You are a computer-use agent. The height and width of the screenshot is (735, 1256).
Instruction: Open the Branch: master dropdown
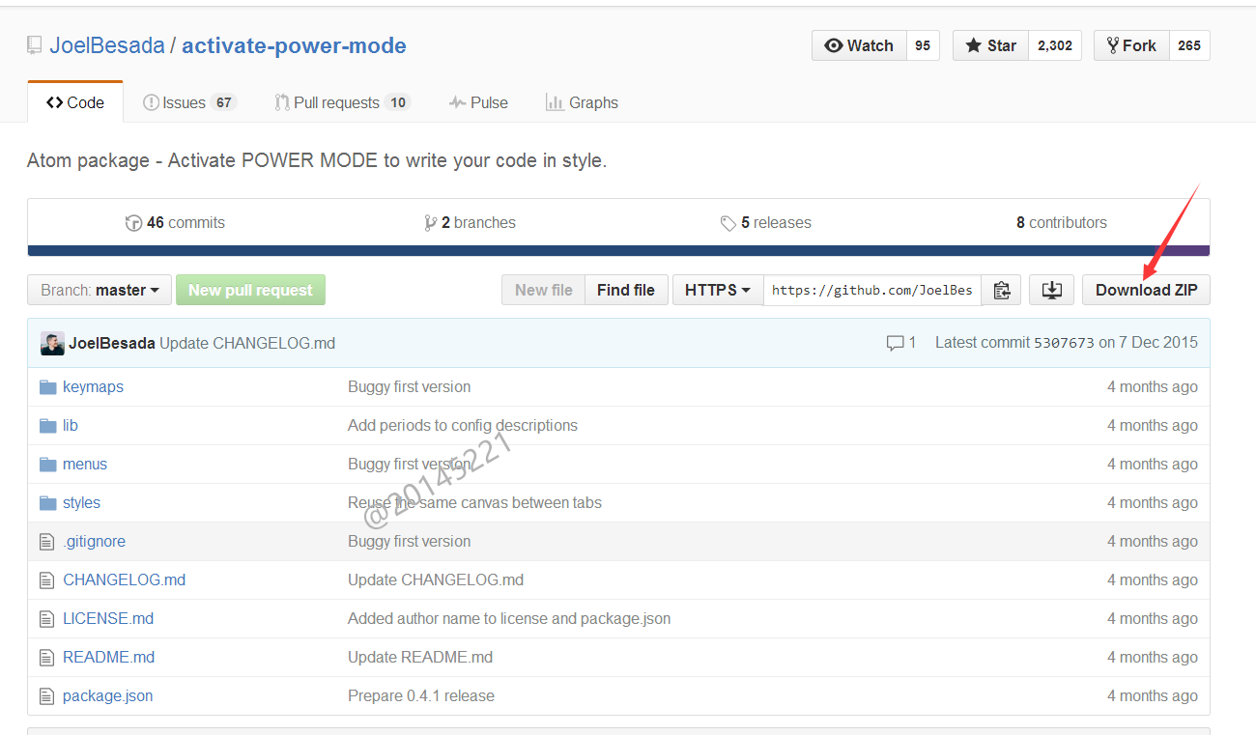100,290
